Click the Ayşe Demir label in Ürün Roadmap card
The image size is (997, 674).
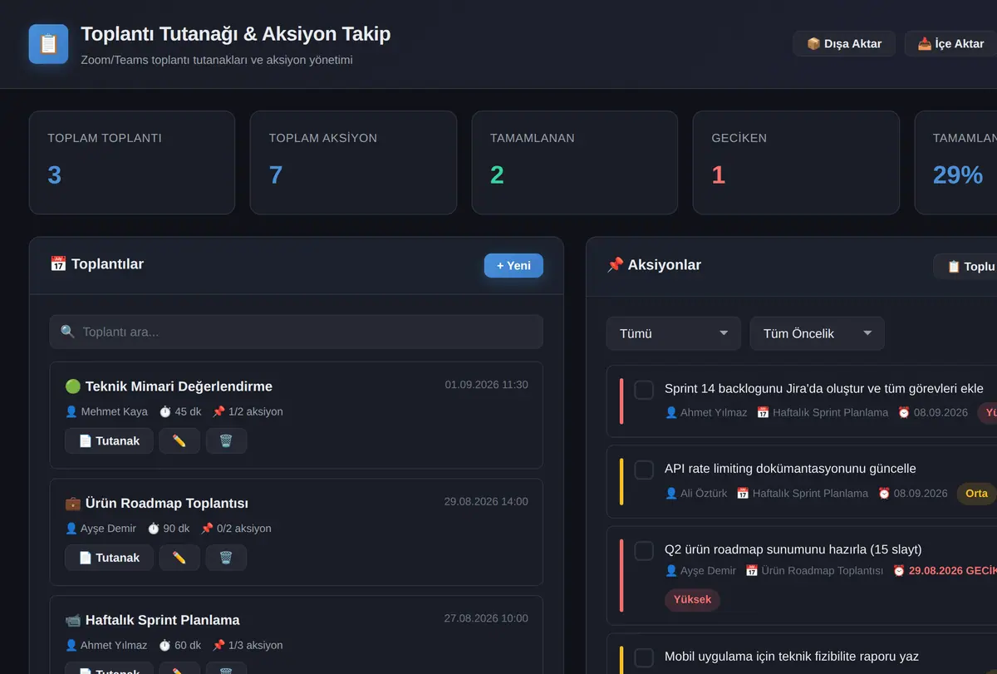[x=101, y=529]
